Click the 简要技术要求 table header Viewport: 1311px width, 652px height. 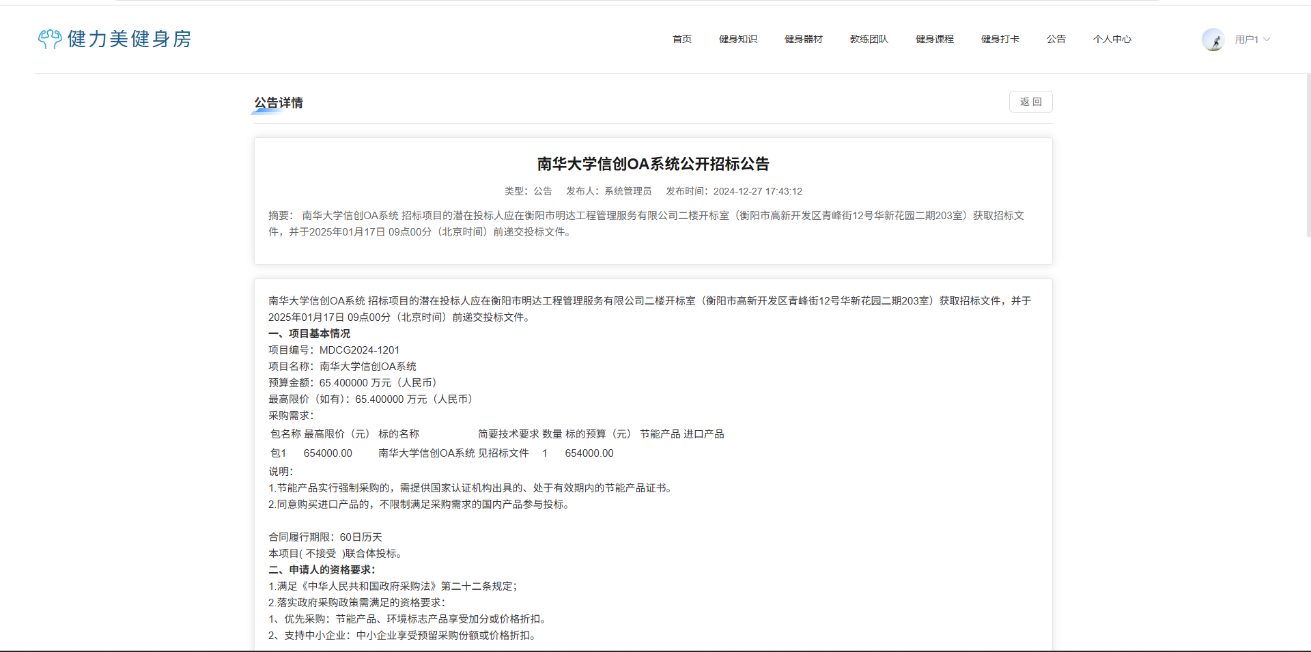[508, 434]
